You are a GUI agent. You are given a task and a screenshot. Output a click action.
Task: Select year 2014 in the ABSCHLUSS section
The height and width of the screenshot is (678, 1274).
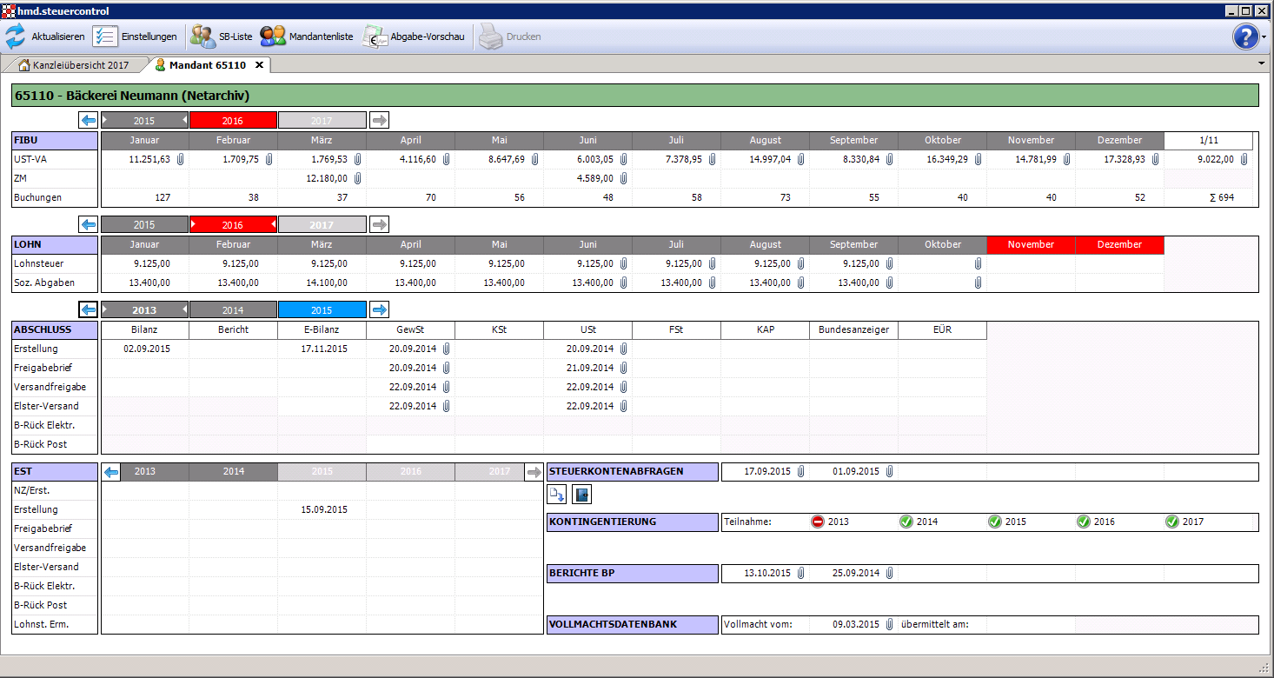click(x=233, y=310)
